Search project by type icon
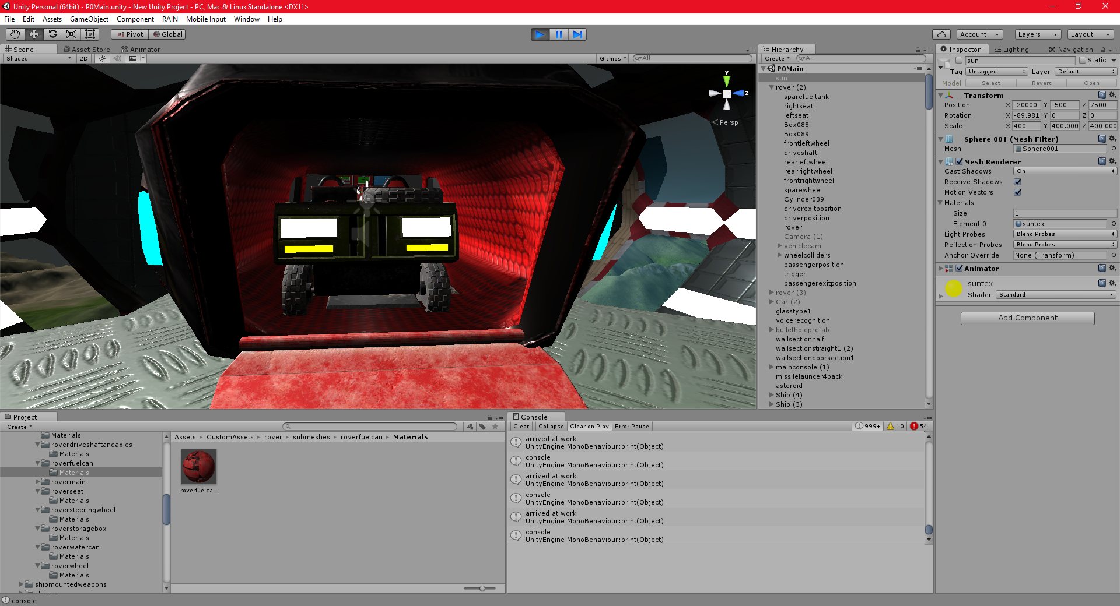 470,427
